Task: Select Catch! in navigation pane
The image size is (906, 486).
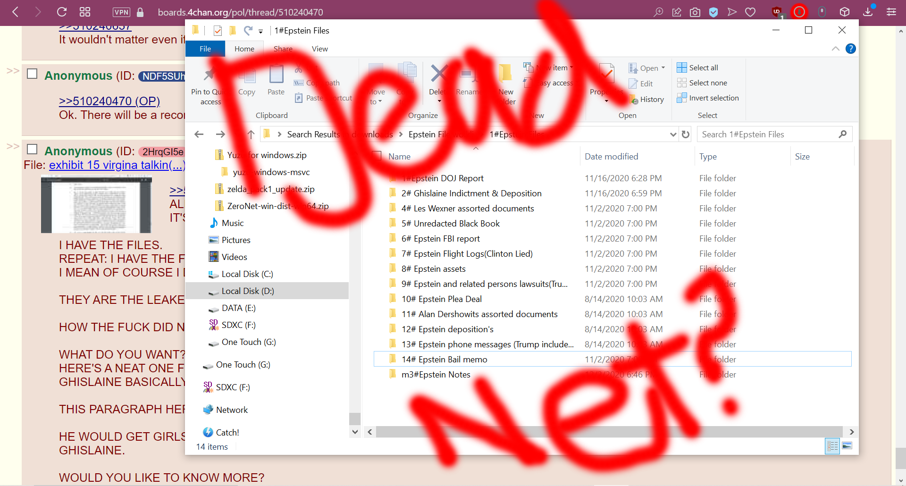Action: pyautogui.click(x=227, y=433)
